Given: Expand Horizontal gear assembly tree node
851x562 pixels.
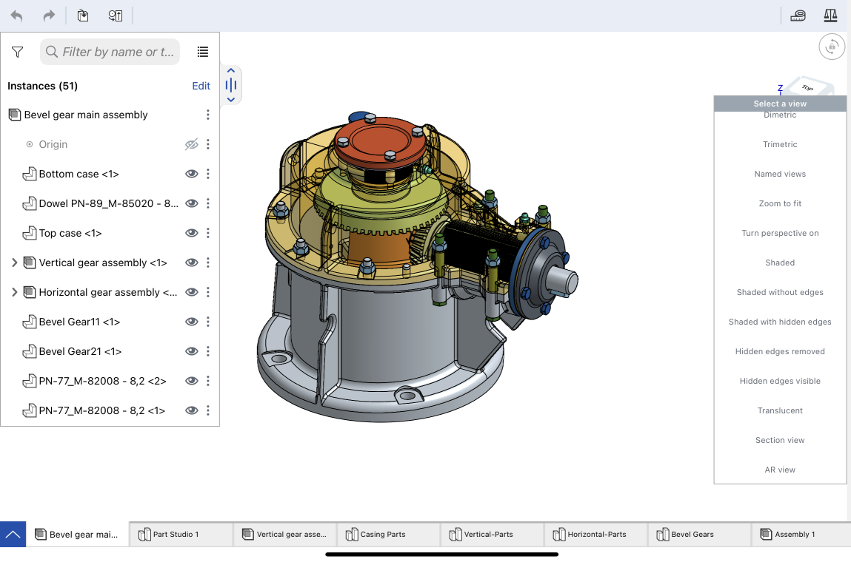Looking at the screenshot, I should 14,292.
